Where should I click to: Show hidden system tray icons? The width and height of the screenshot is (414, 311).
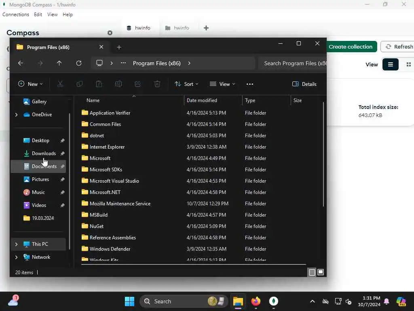(313, 301)
